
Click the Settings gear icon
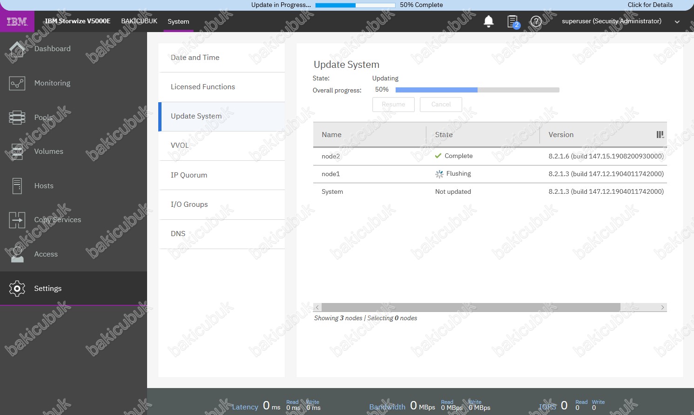pos(17,289)
